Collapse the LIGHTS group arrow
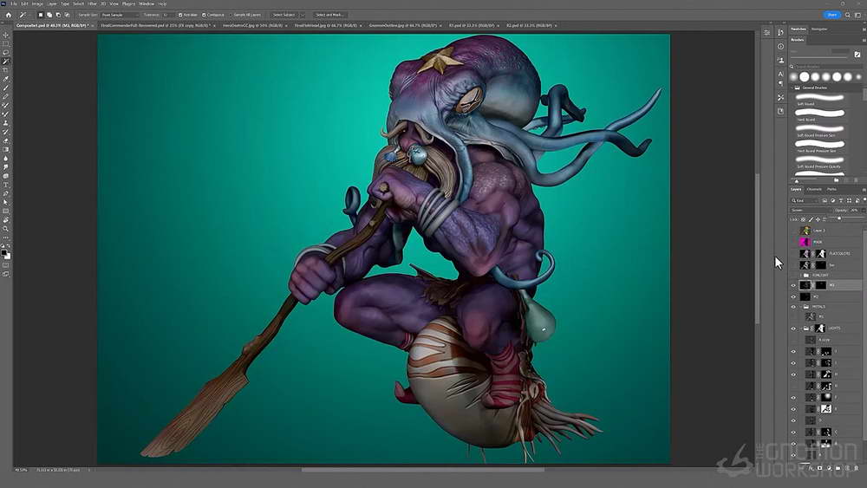The width and height of the screenshot is (867, 488). coord(800,329)
